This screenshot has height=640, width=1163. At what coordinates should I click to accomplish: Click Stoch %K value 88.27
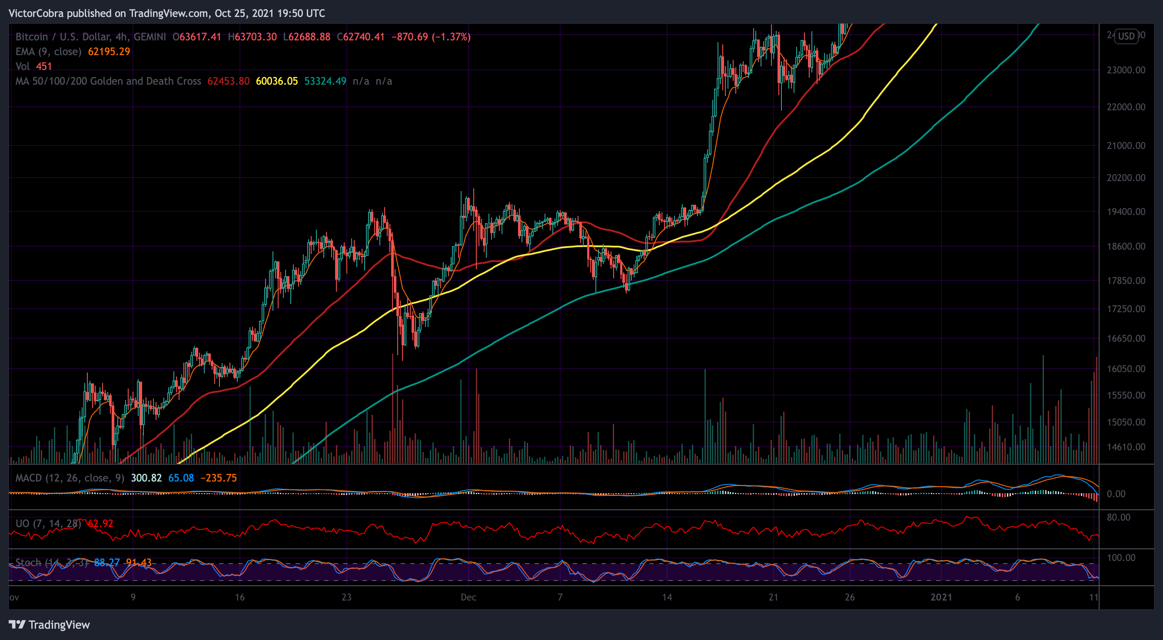click(107, 562)
